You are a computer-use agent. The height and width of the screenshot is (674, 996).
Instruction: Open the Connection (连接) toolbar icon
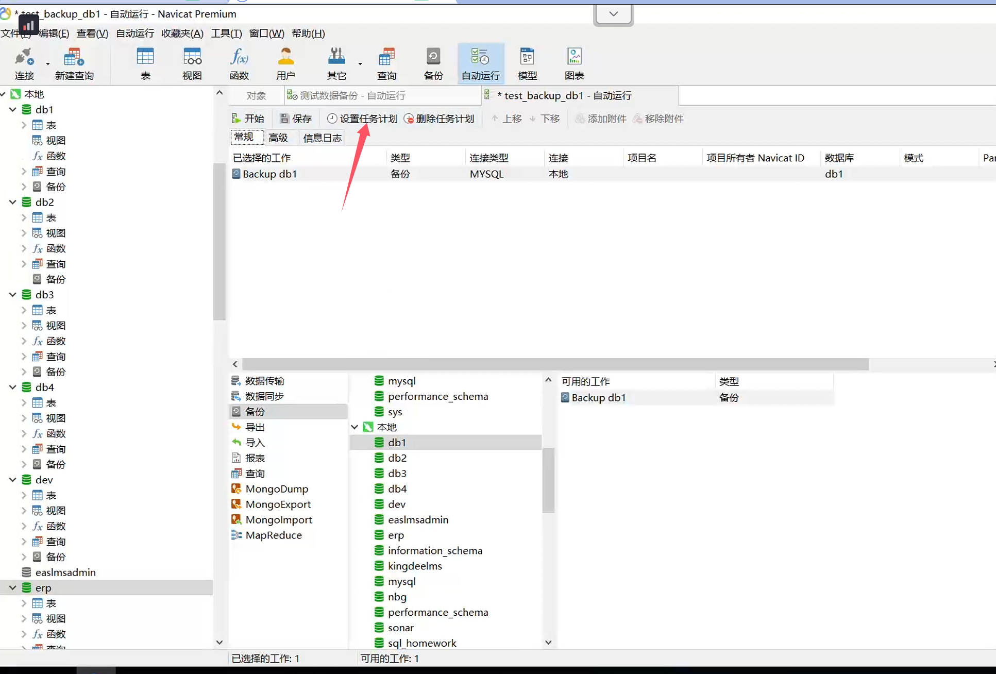click(x=24, y=63)
